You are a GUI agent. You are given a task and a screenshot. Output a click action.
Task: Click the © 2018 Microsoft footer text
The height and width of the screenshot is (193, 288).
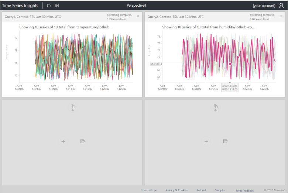[275, 190]
